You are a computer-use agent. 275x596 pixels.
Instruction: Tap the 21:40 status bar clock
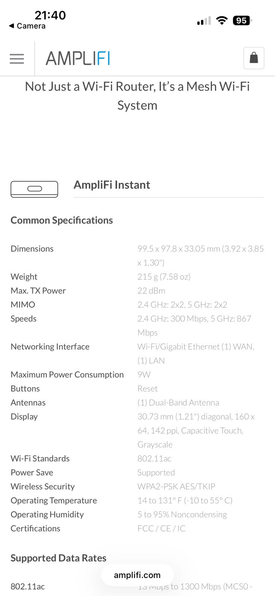[x=50, y=15]
